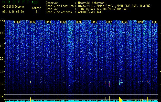161x102 pixels.
Task: Click the meteor echo near 0852
Action: [x=30, y=82]
